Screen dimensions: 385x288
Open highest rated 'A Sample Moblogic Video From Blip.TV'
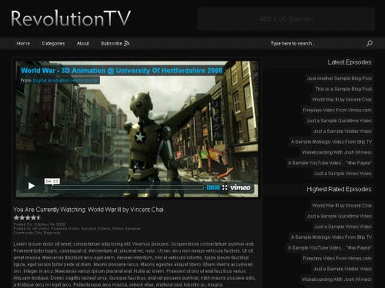[x=331, y=237]
